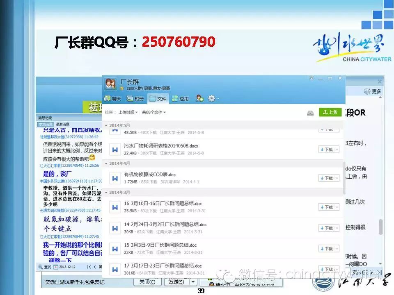
Task: Open download options arrow for 有机物换算成COD表.doc
Action: click(337, 178)
